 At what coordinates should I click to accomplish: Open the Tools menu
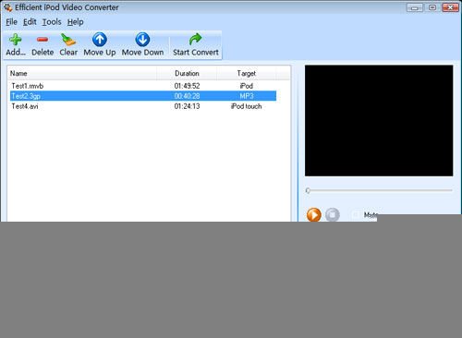[52, 22]
